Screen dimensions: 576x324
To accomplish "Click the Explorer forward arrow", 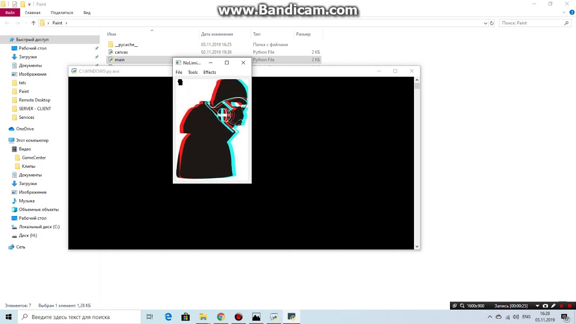I will click(x=17, y=23).
